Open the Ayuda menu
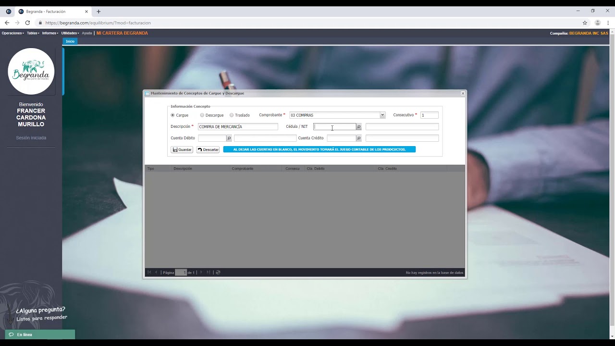Viewport: 615px width, 346px height. [x=86, y=33]
